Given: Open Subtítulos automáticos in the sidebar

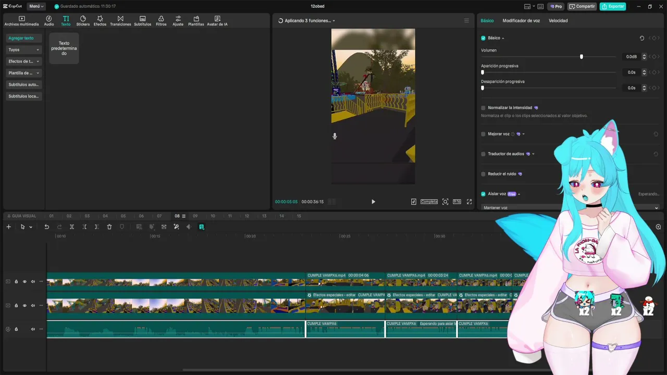Looking at the screenshot, I should pos(24,84).
